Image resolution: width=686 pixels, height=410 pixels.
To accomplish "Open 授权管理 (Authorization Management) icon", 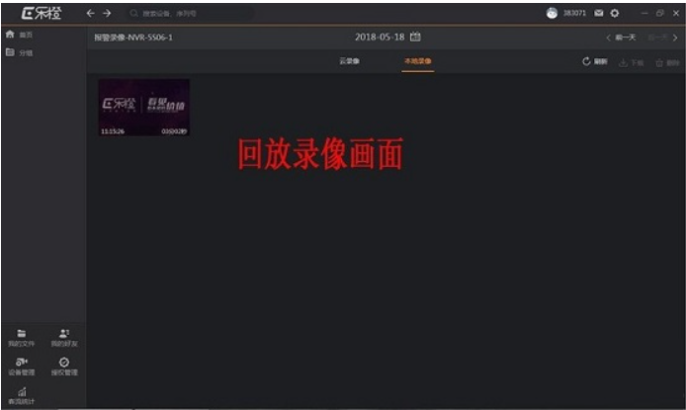I will pyautogui.click(x=63, y=367).
